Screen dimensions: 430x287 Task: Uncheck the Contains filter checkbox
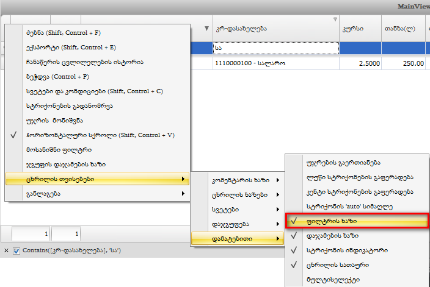click(16, 250)
